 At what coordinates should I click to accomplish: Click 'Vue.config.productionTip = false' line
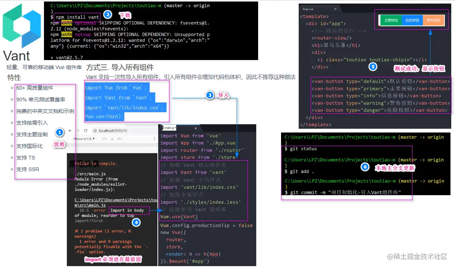206,225
